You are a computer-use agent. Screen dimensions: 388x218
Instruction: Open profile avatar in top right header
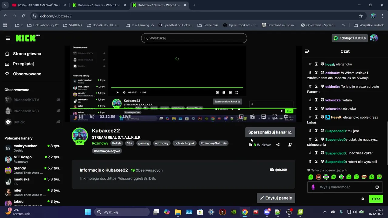click(x=374, y=38)
